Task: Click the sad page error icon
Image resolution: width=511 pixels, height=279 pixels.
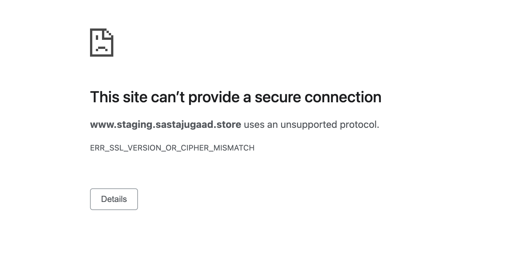Action: coord(102,42)
